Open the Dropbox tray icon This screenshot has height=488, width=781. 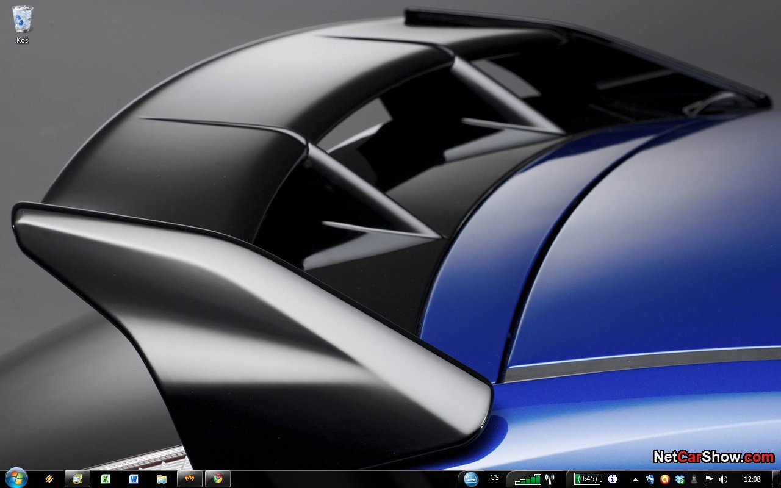[680, 479]
